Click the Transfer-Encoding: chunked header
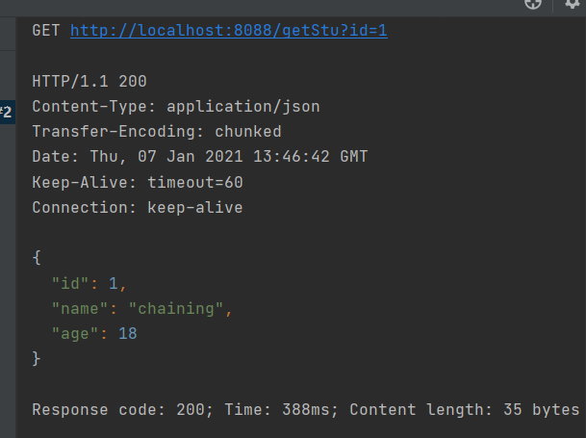 pyautogui.click(x=157, y=131)
